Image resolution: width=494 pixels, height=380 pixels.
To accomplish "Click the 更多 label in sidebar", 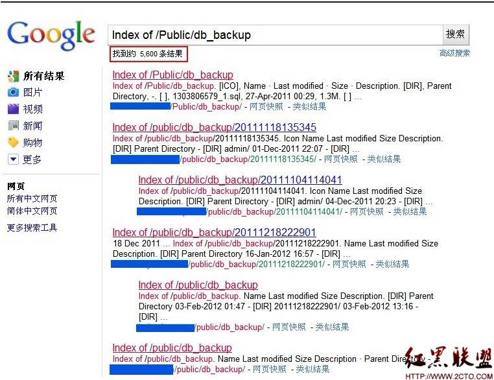I will pyautogui.click(x=32, y=160).
